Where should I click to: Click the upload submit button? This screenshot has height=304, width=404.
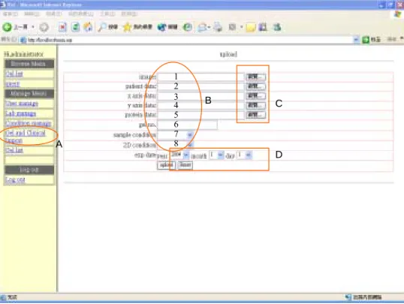pos(166,165)
